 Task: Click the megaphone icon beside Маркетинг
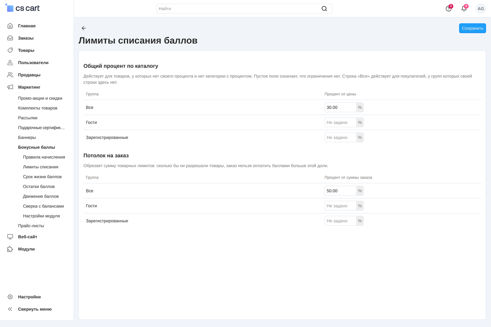point(10,87)
